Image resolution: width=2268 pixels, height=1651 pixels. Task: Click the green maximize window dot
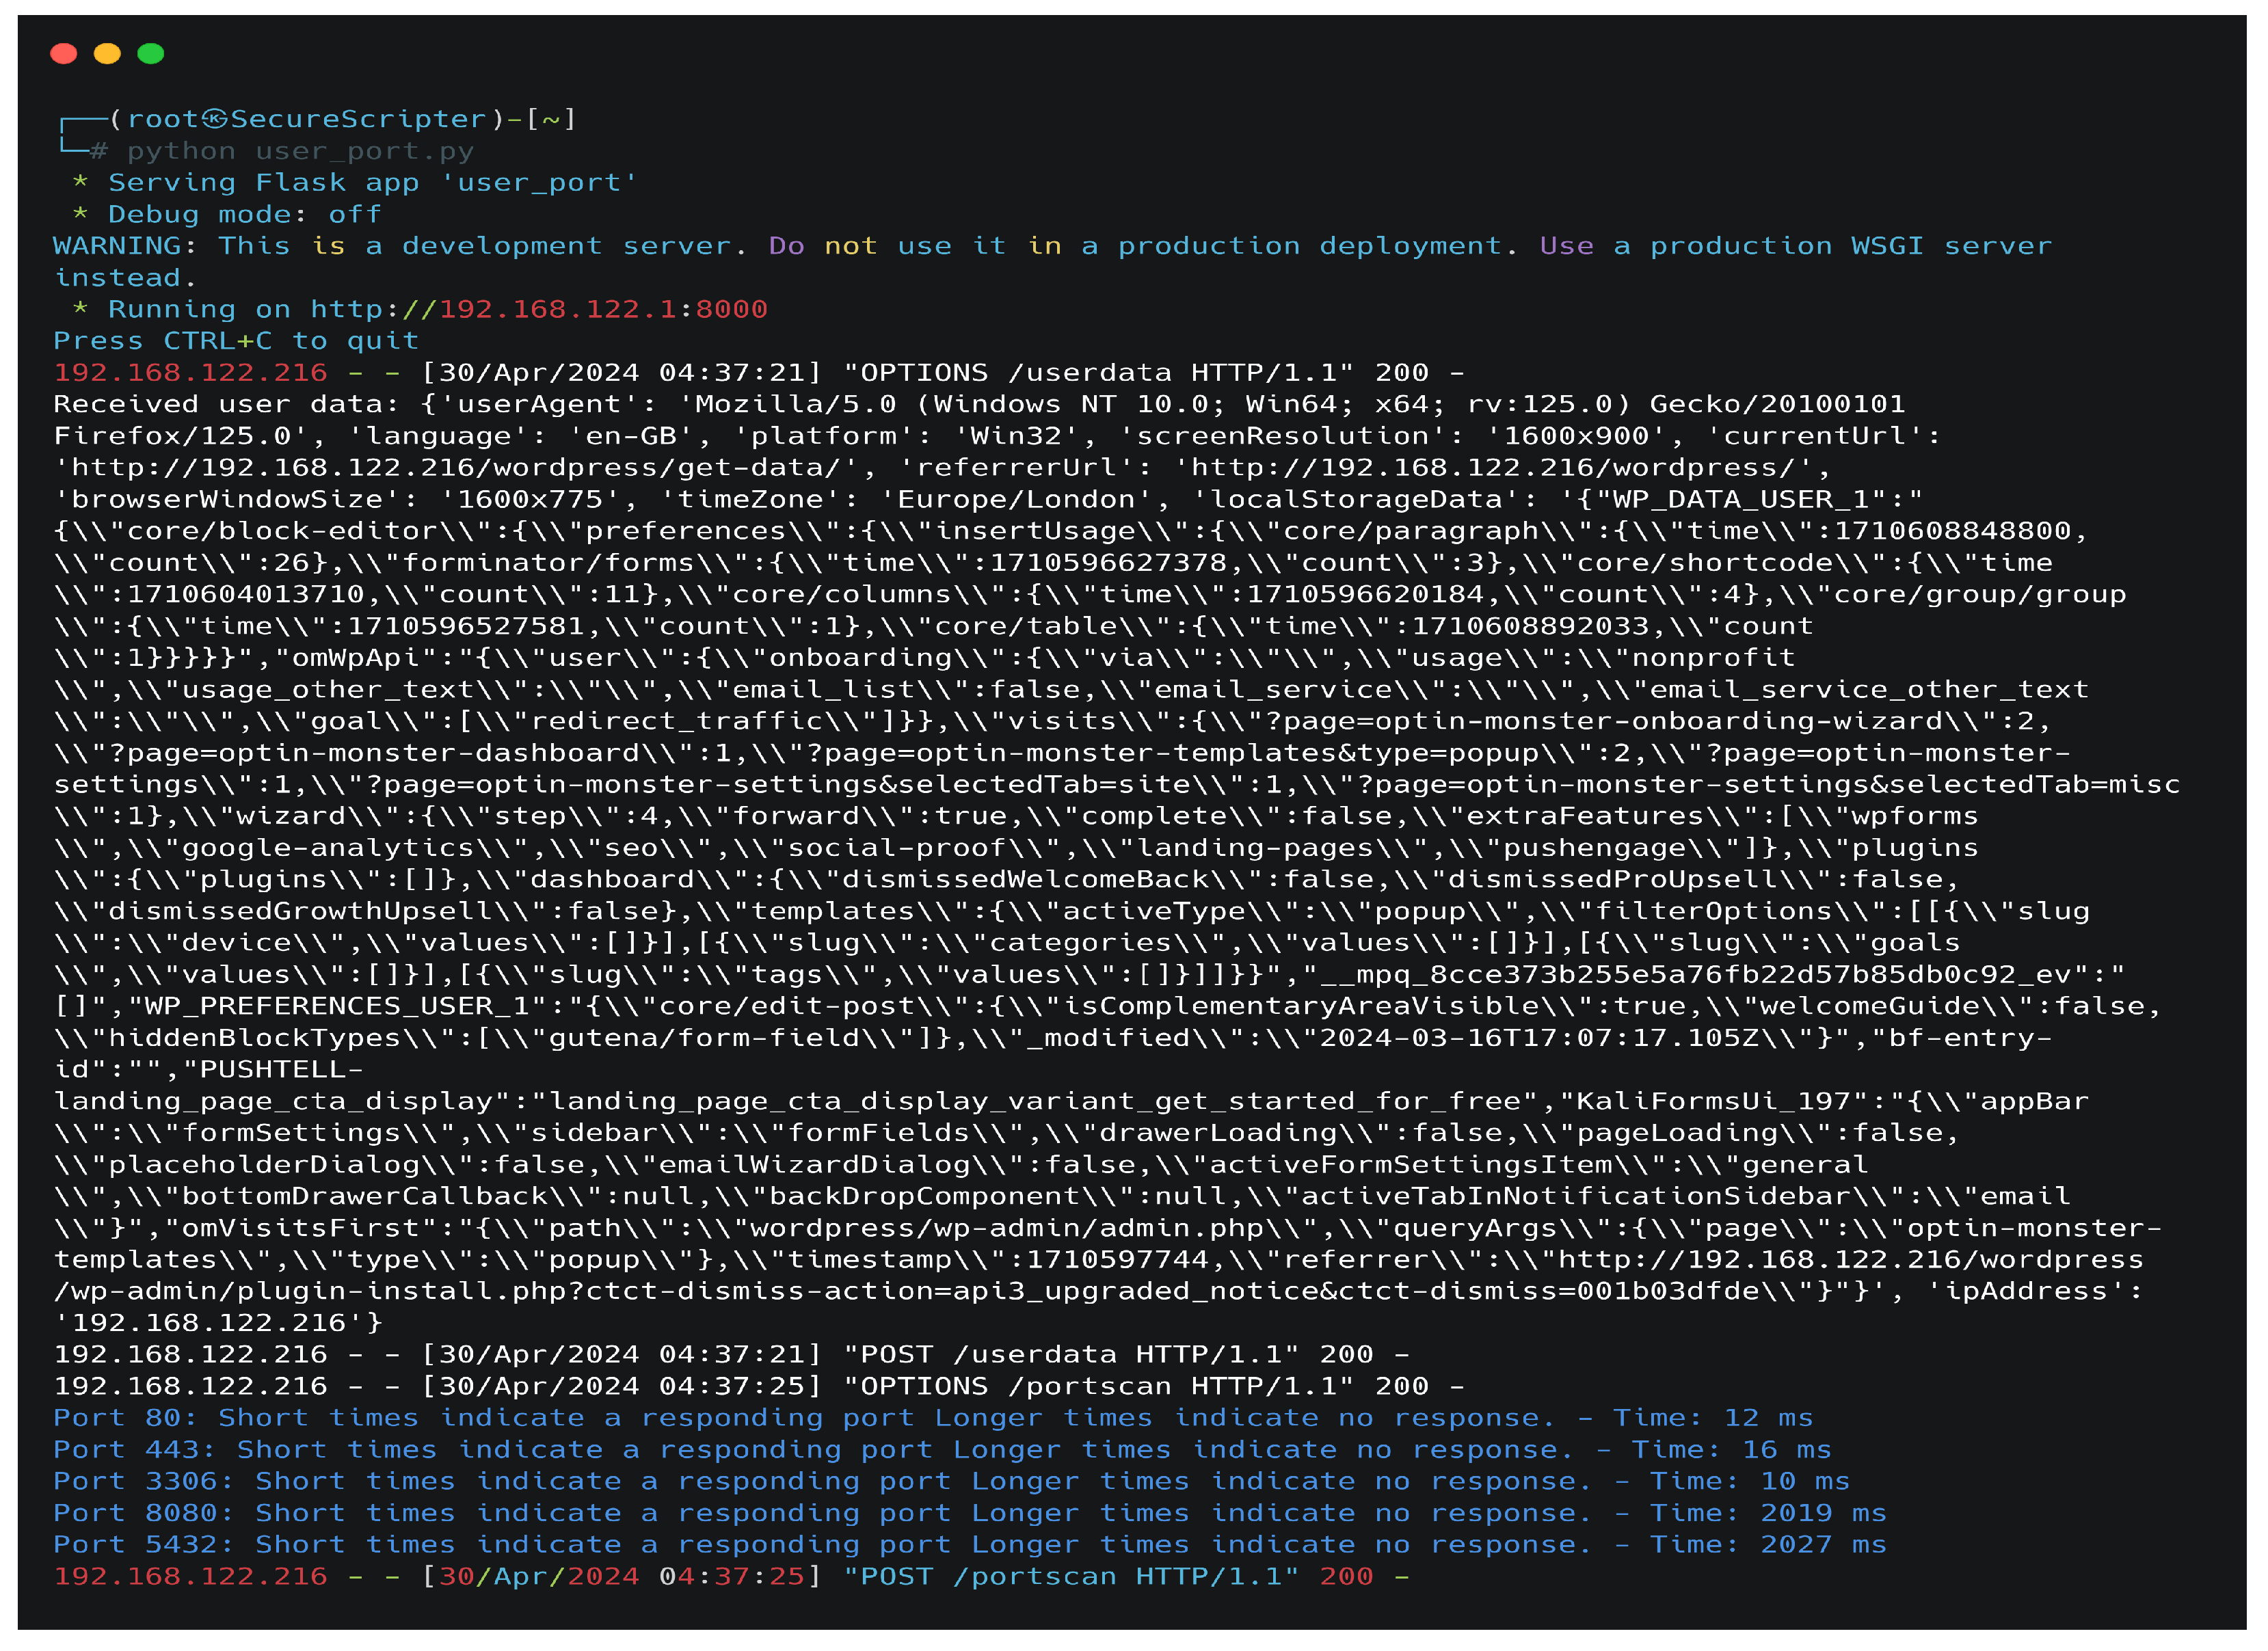[151, 53]
